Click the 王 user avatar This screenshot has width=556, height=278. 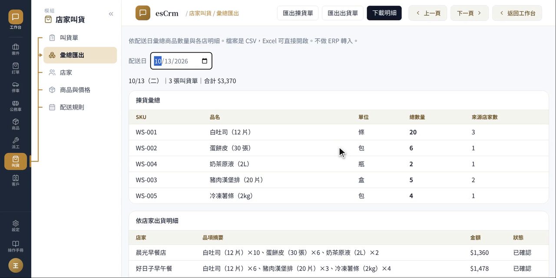point(16,265)
